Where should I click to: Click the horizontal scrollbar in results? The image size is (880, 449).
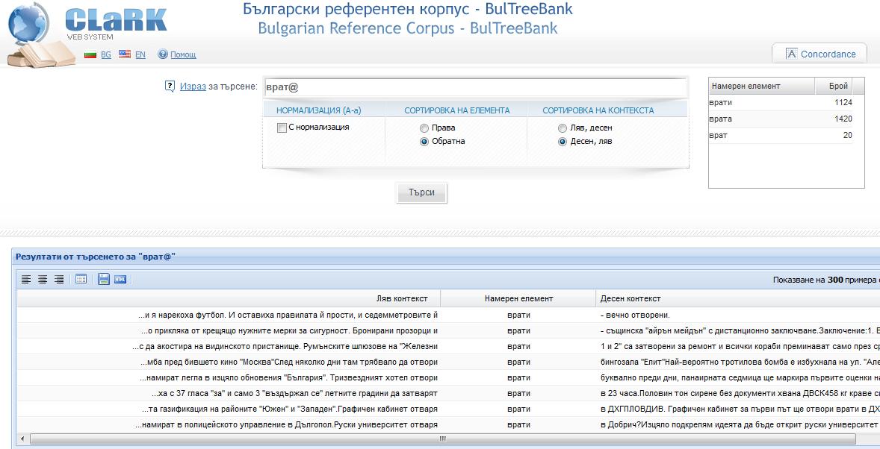(443, 439)
